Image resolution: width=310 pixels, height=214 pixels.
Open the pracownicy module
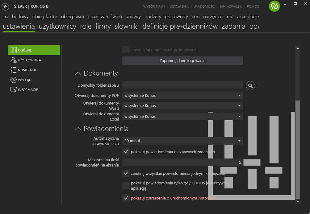(x=176, y=17)
